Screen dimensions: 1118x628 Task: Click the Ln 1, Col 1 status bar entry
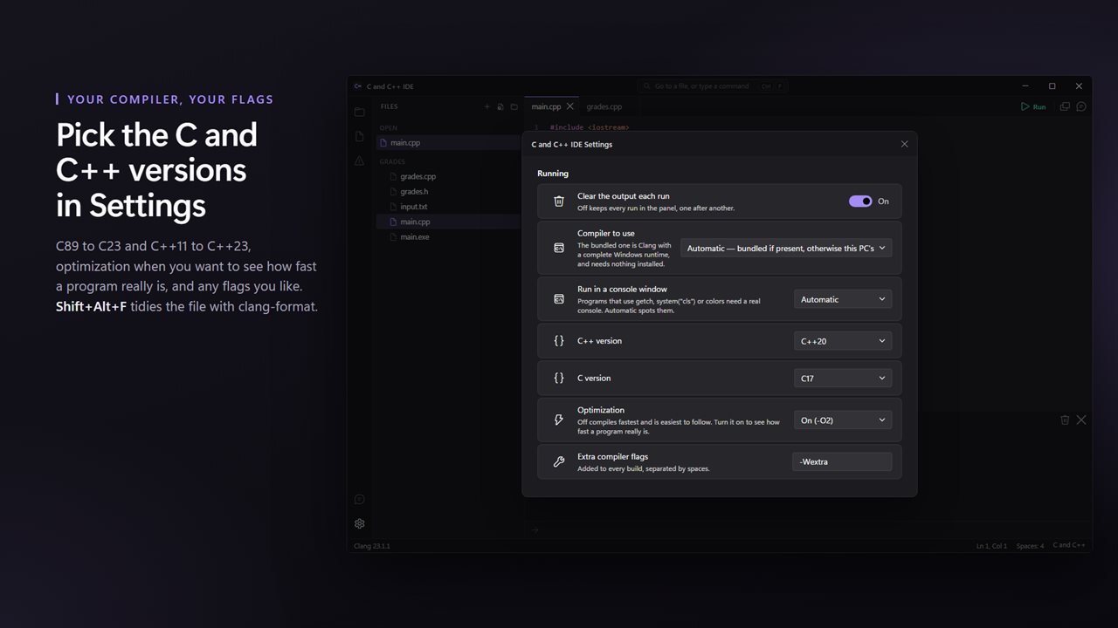point(991,546)
